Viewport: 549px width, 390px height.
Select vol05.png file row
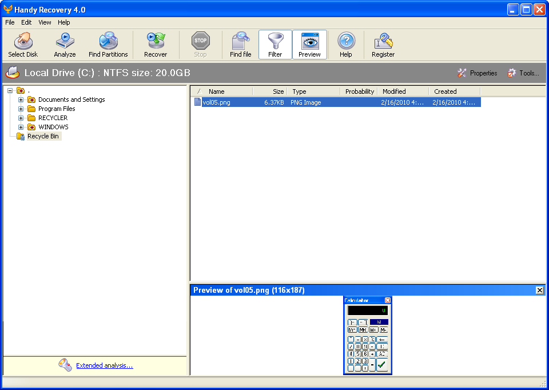337,102
